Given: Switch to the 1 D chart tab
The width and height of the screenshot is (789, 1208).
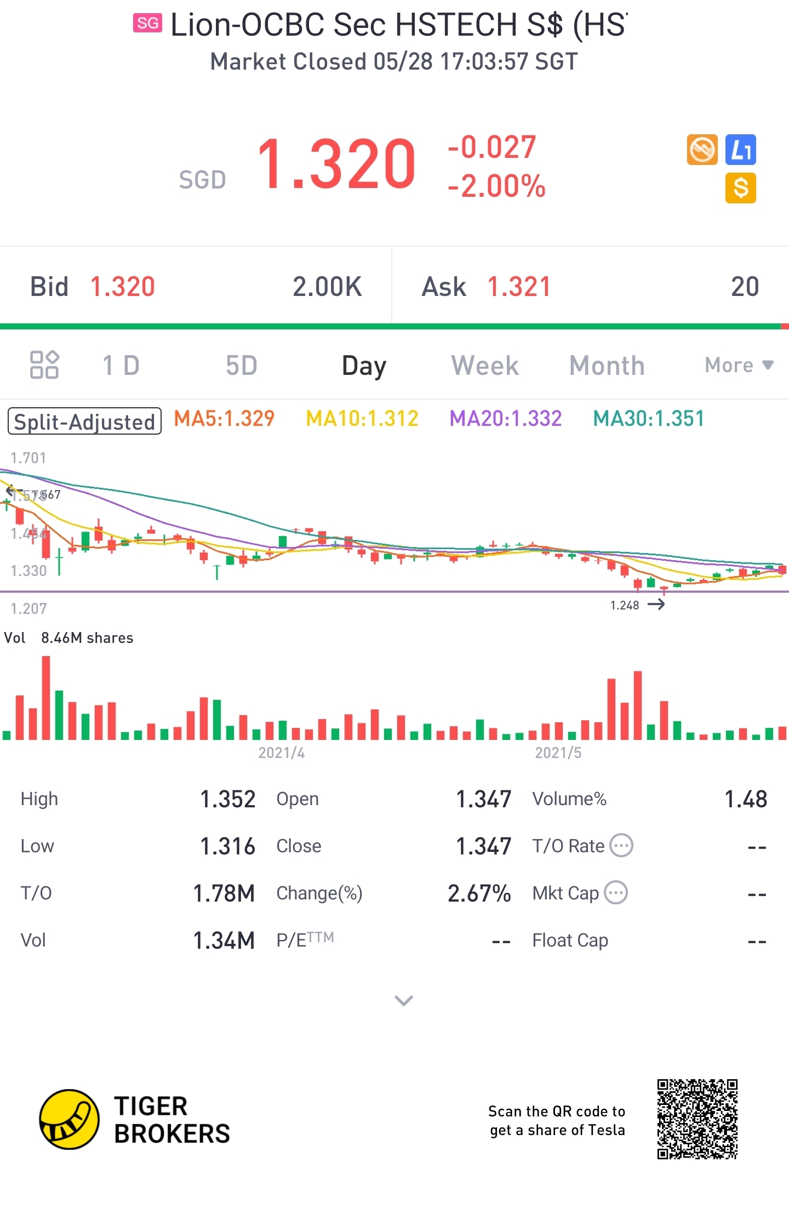Looking at the screenshot, I should (x=121, y=365).
